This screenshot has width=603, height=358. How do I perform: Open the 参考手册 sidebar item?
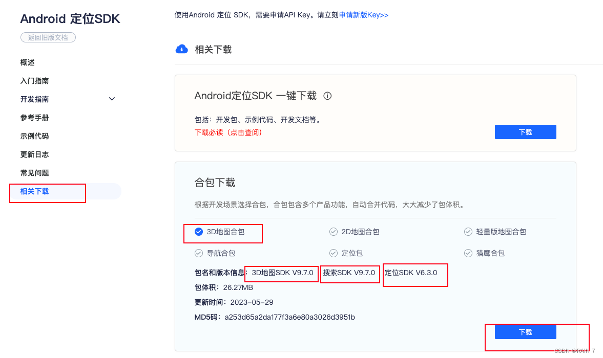pos(35,118)
